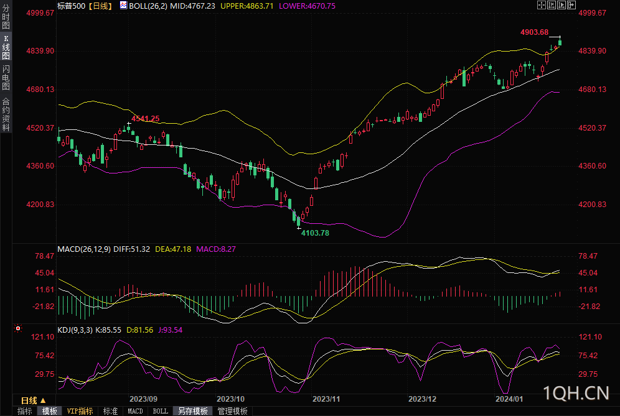Click the rightmost top-right toolbar icon
The height and width of the screenshot is (416, 620).
(x=571, y=5)
